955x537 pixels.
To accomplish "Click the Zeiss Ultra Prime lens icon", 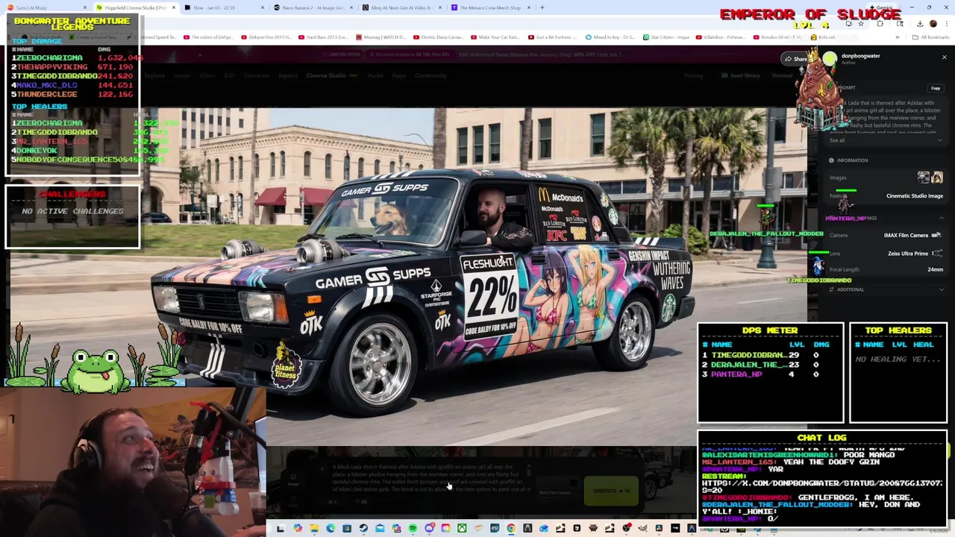I will [x=938, y=254].
